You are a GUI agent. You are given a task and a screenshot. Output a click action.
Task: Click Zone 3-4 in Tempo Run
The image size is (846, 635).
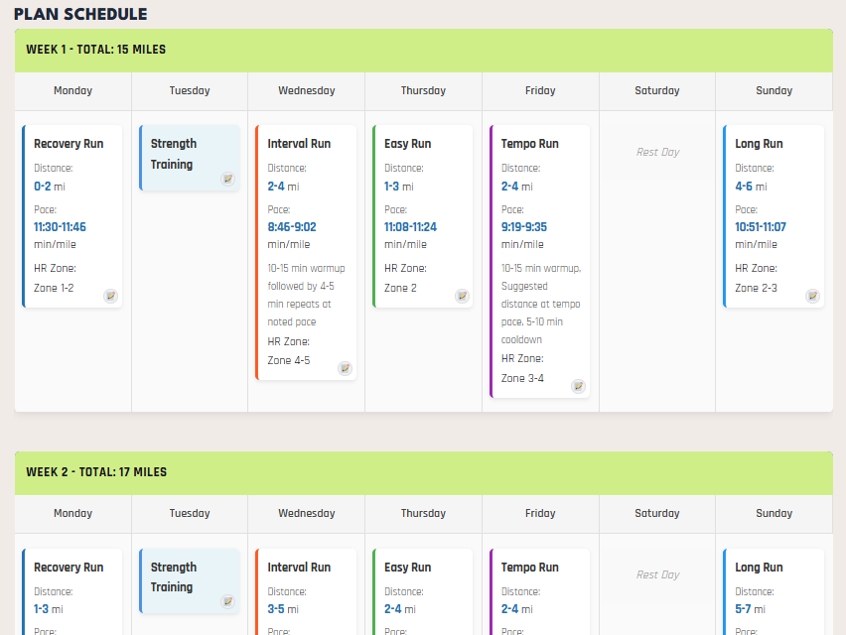pyautogui.click(x=522, y=378)
